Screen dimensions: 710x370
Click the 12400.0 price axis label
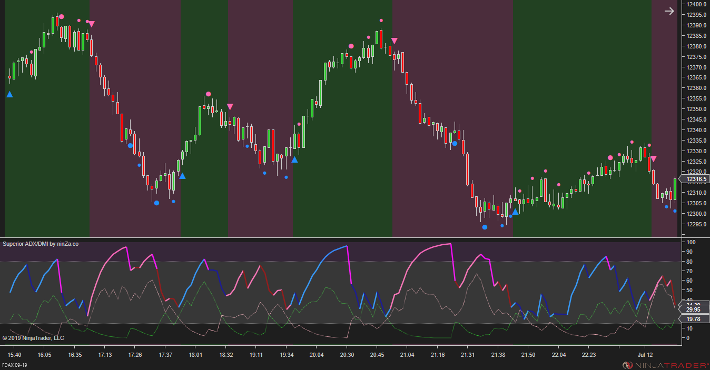coord(696,4)
